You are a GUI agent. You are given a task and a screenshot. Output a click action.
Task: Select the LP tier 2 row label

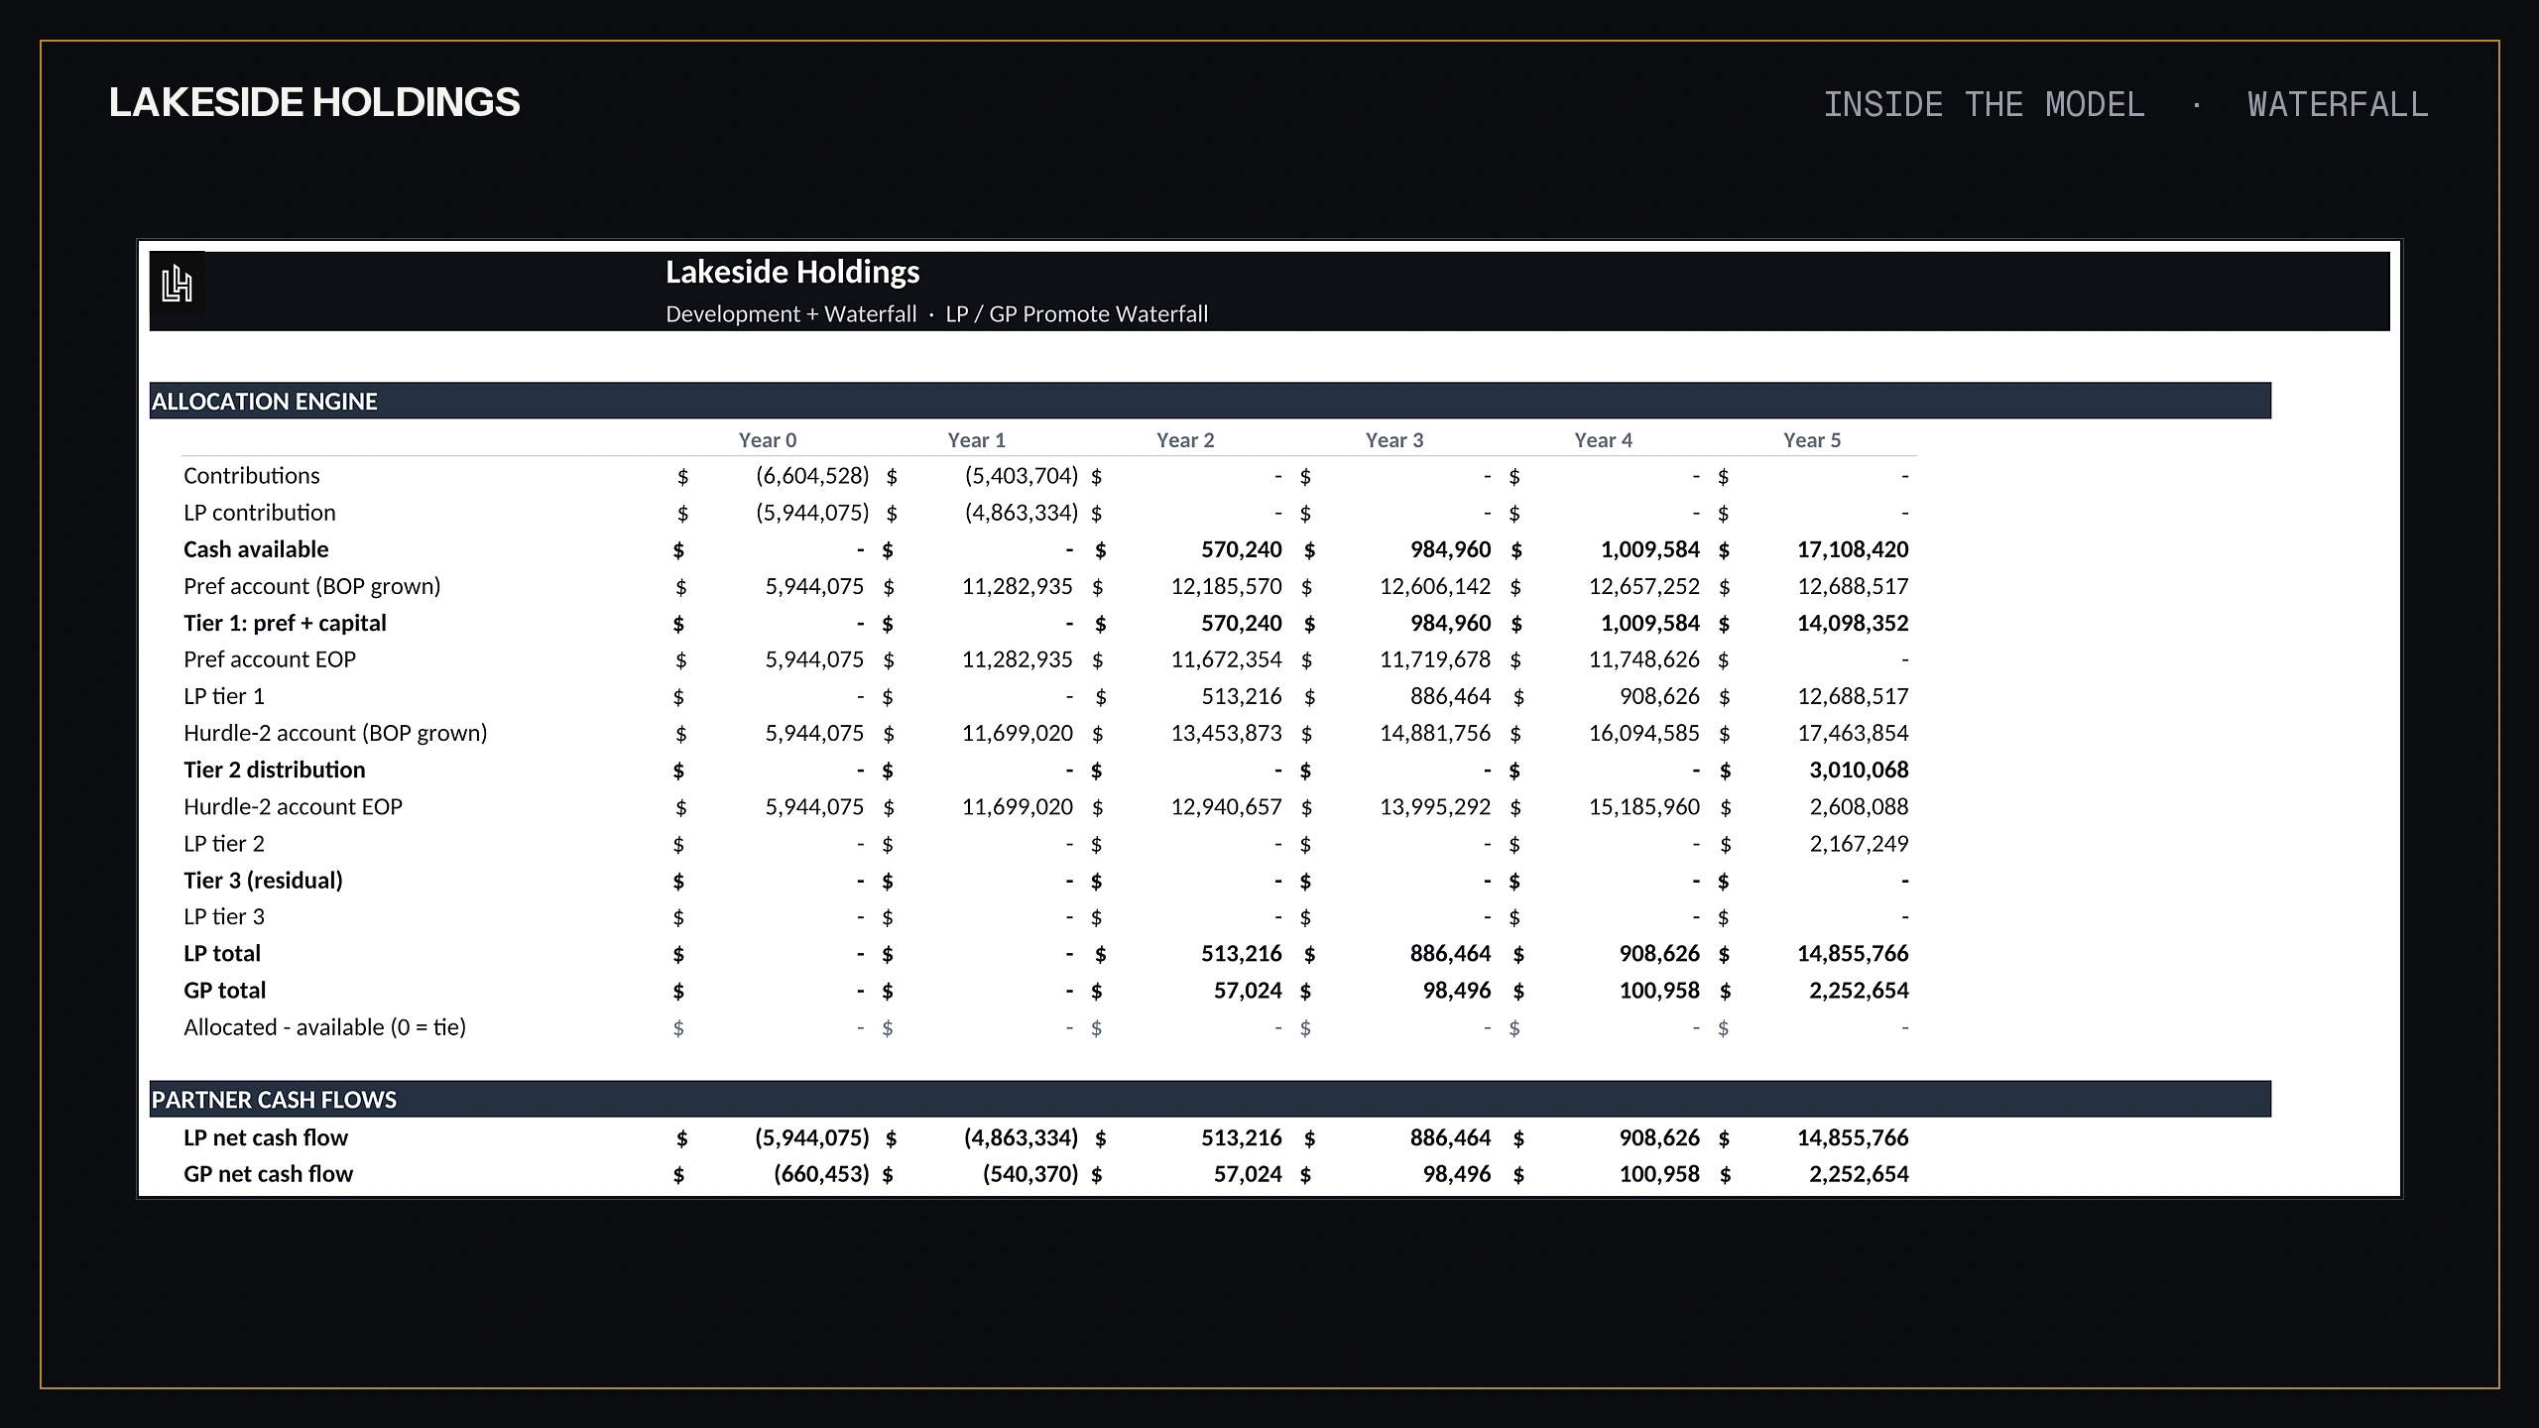[224, 842]
